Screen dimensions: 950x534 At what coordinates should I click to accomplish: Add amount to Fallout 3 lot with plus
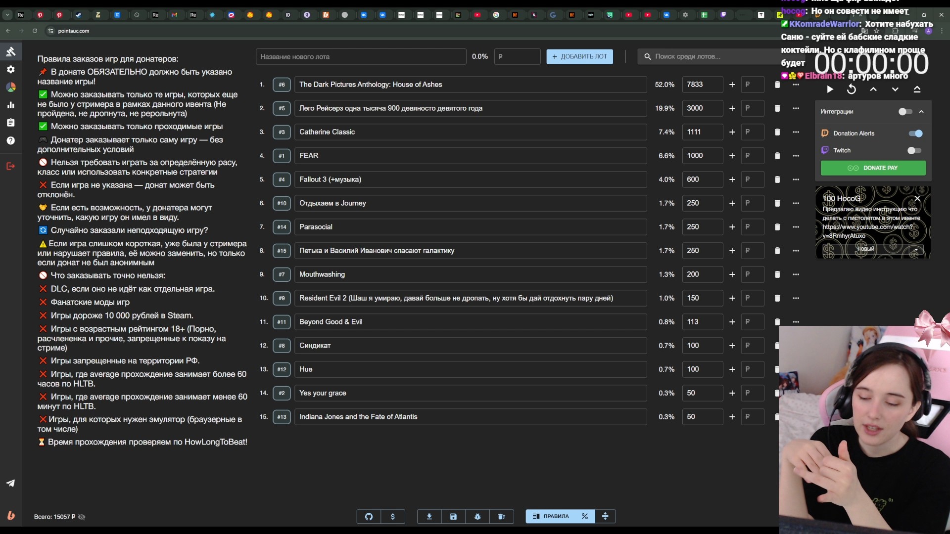point(732,179)
